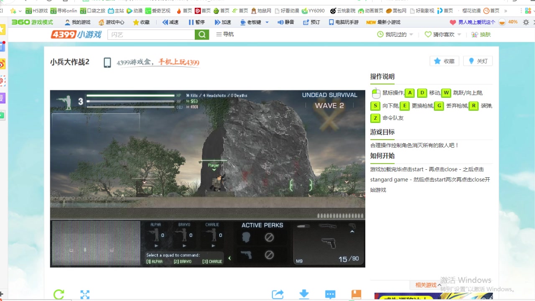Click the phone icon beside game title
Image resolution: width=535 pixels, height=301 pixels.
tap(107, 63)
